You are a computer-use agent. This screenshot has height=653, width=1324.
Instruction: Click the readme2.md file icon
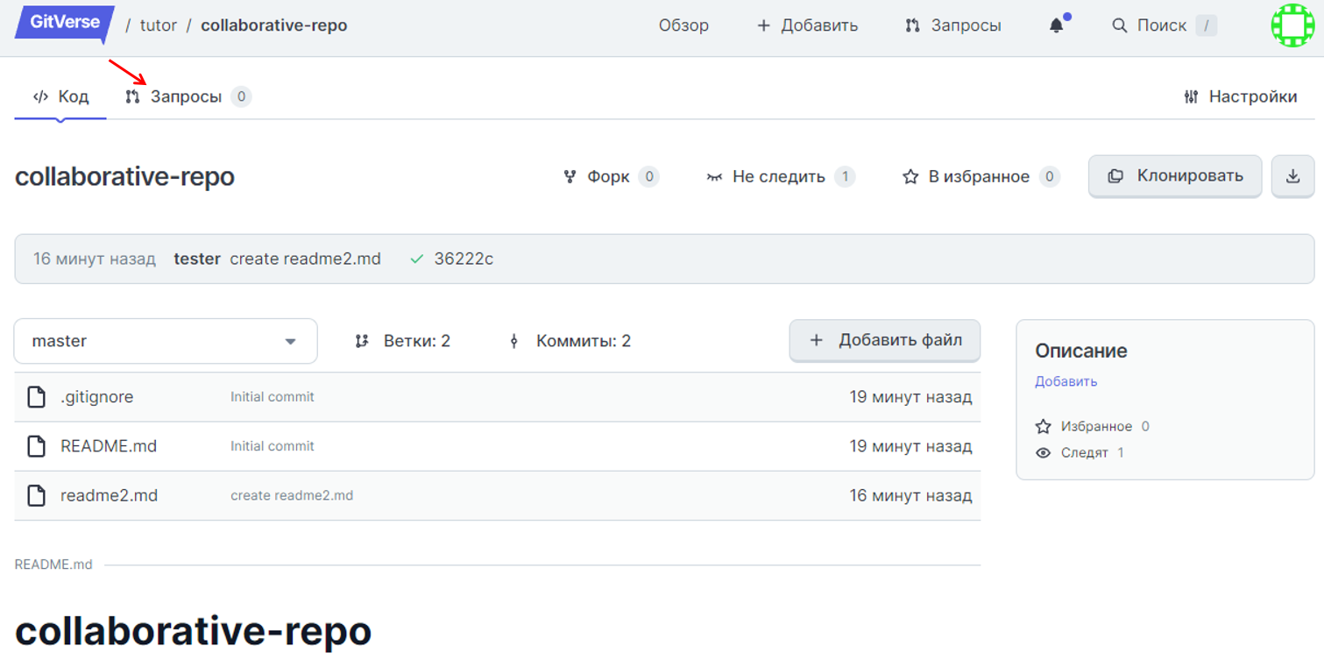[36, 495]
